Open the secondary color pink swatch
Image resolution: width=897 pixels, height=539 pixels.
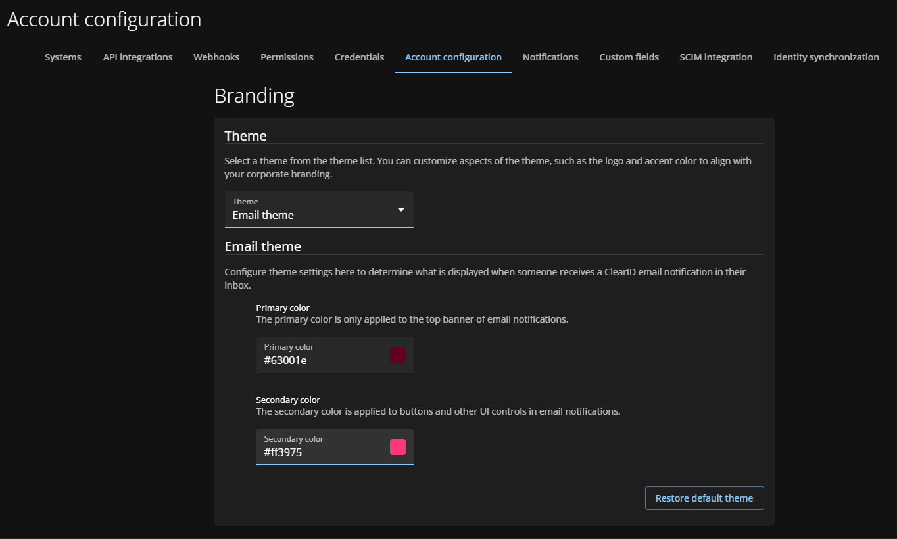point(398,447)
